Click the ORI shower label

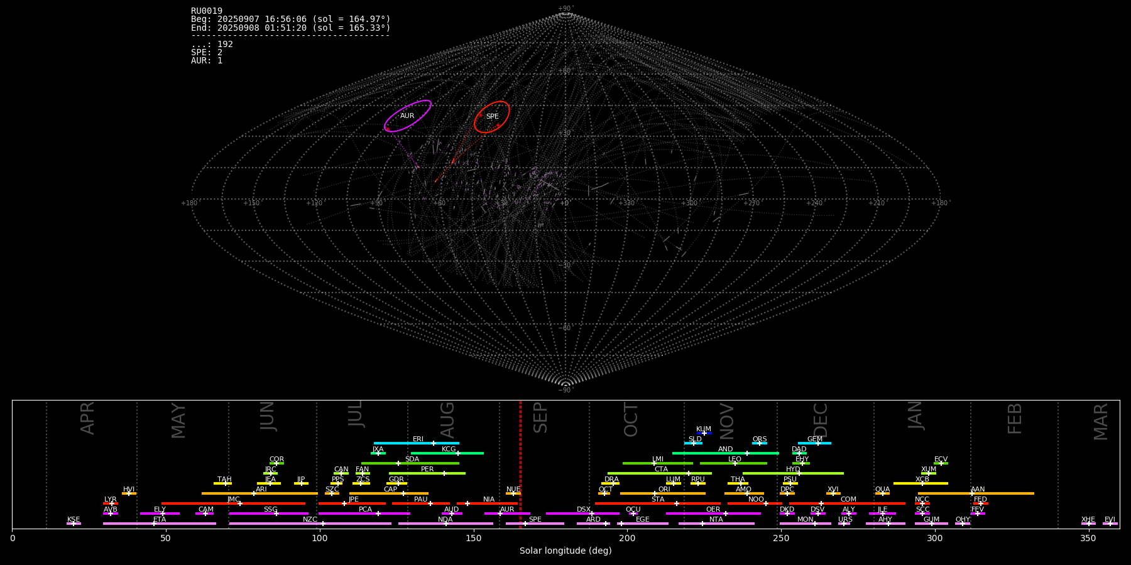click(x=664, y=490)
